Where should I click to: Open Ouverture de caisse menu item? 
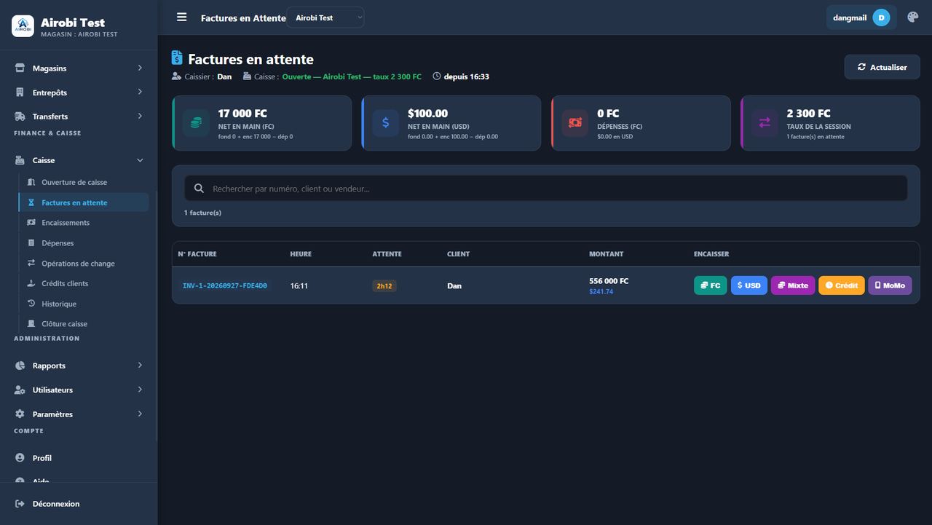pos(84,182)
